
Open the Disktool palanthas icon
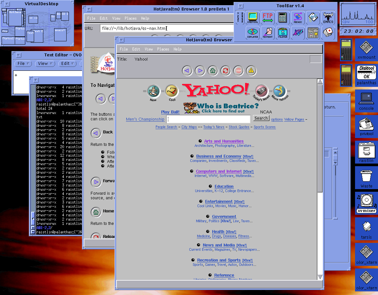[x=367, y=75]
